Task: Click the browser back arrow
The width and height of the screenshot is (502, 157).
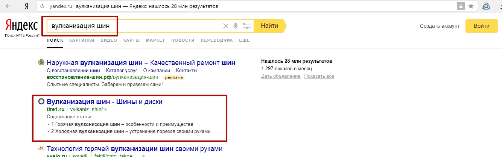Action: click(x=8, y=6)
